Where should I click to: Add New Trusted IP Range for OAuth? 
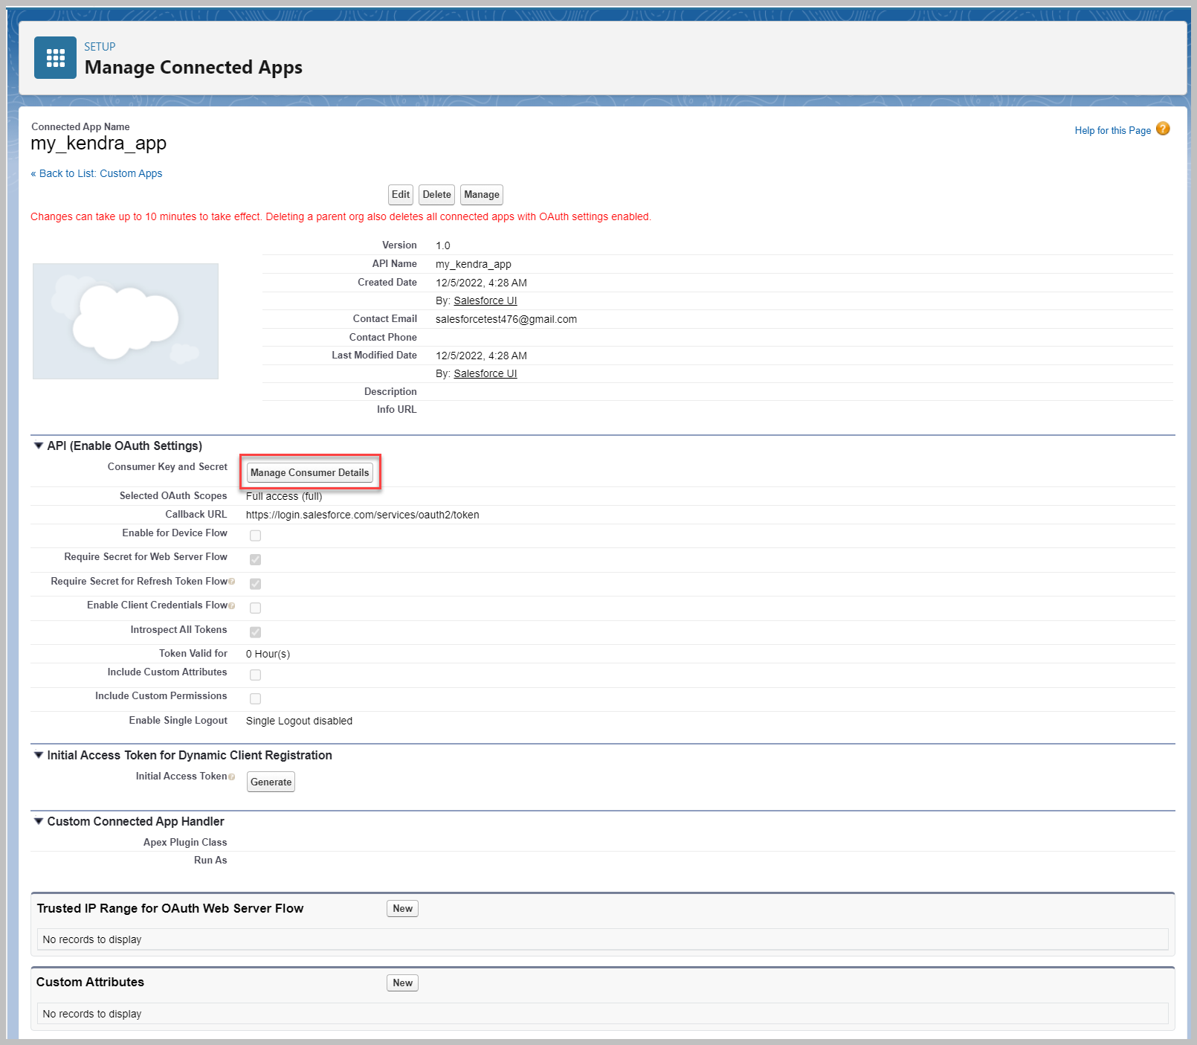(x=402, y=908)
